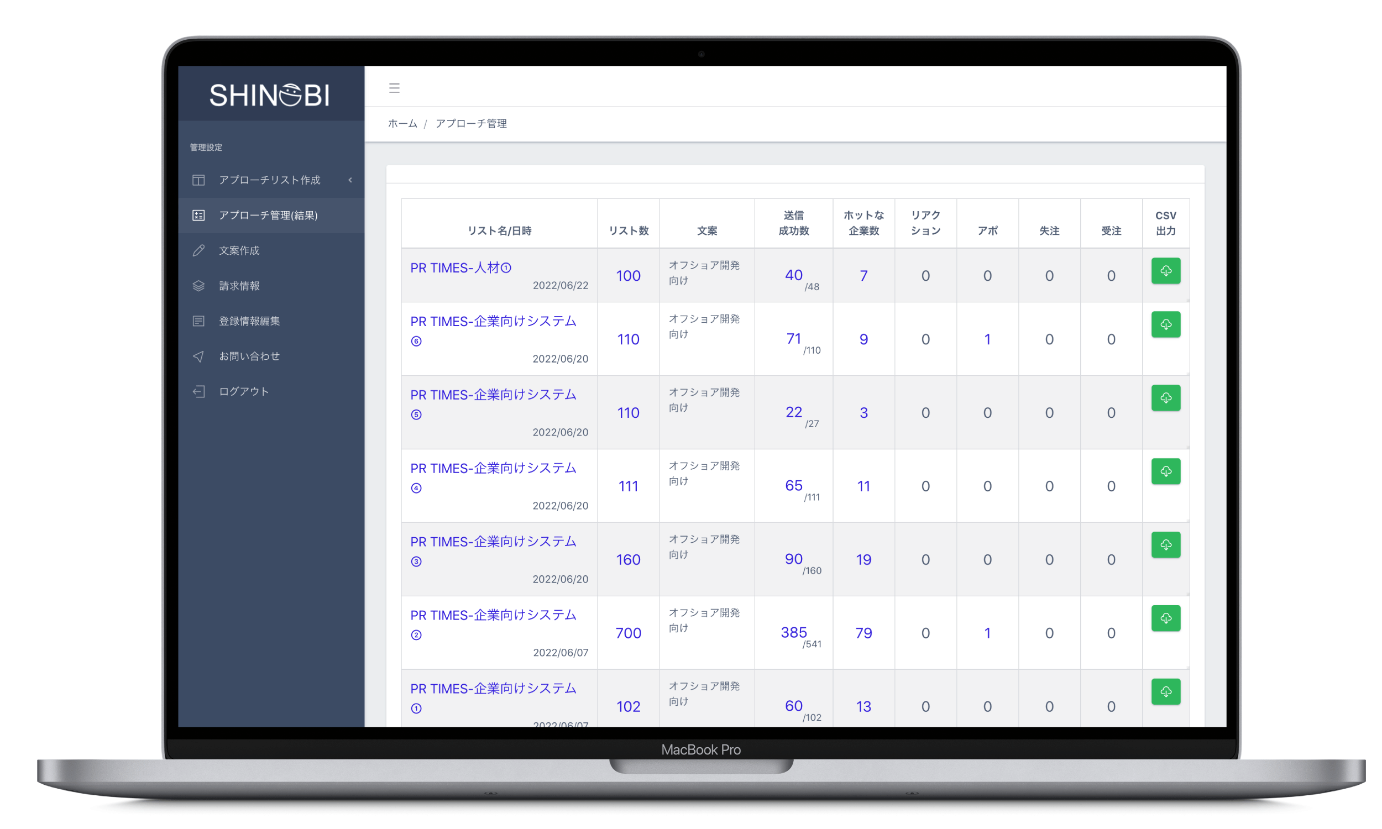Download CSV for 企業向けシステム⑤ row
Screen dimensions: 1382x829
[x=1165, y=398]
